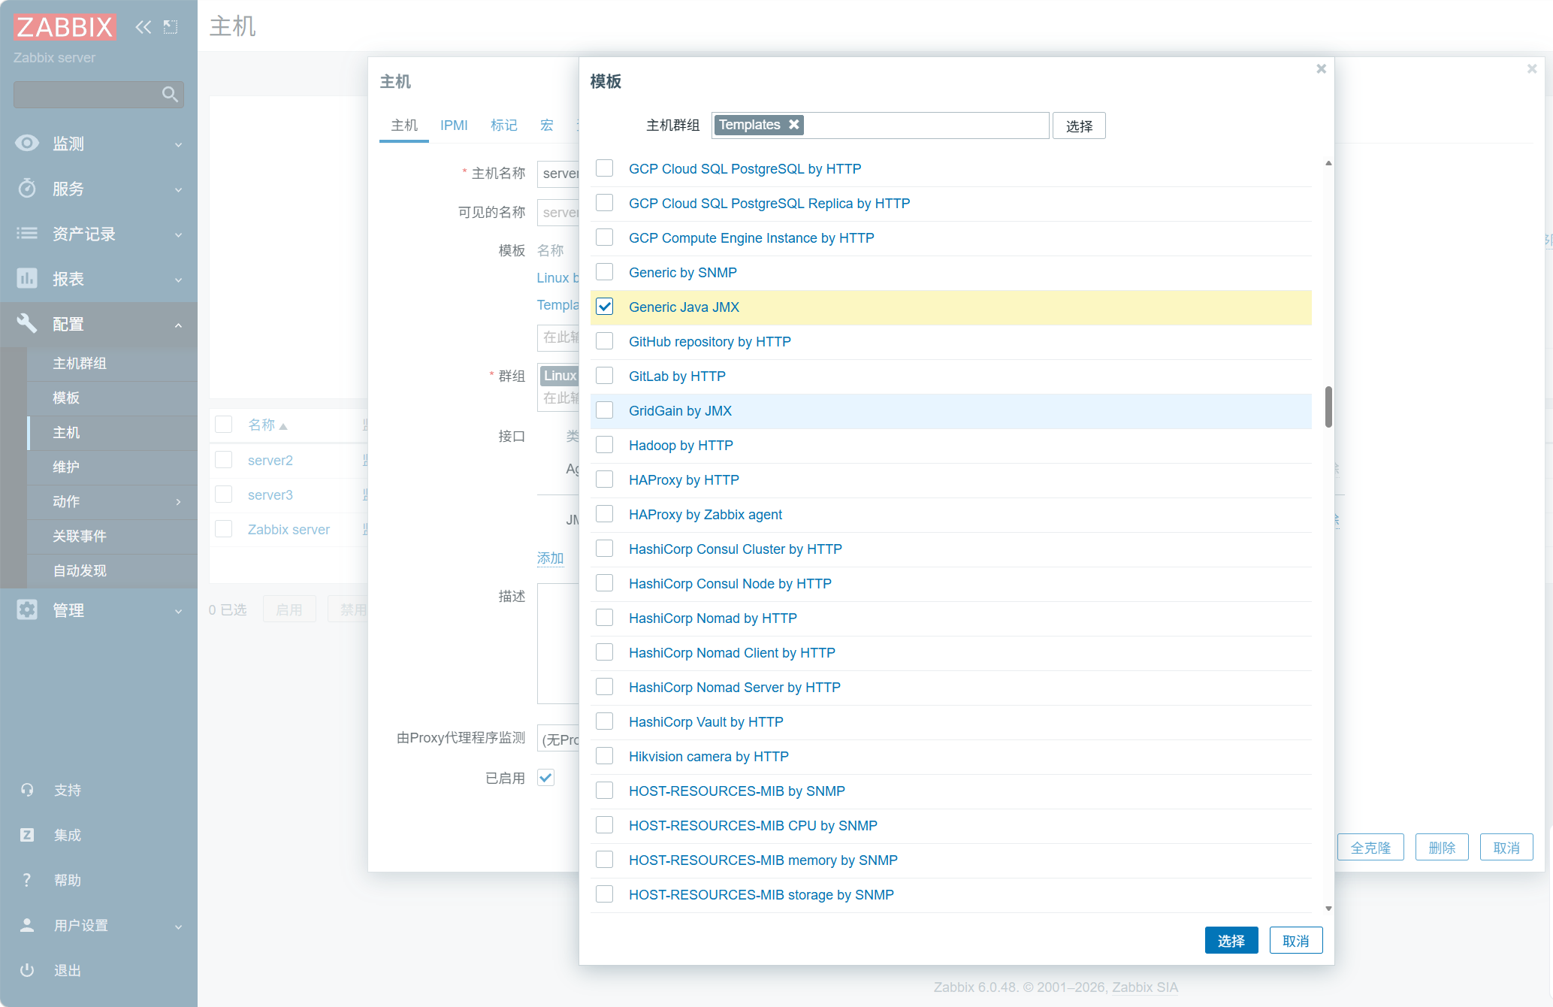Click the Zabbix logo
This screenshot has width=1553, height=1007.
pyautogui.click(x=65, y=27)
